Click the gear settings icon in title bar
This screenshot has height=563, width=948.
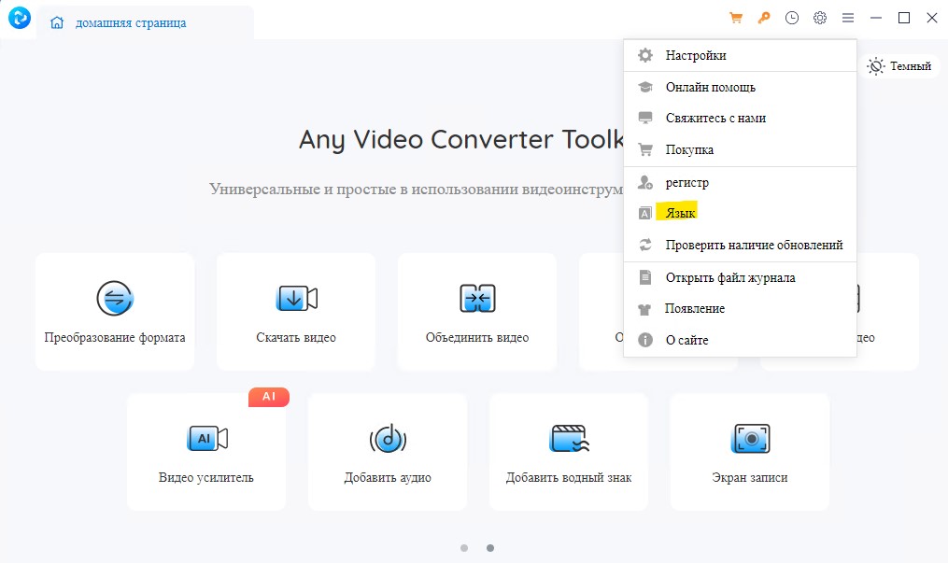pos(820,18)
